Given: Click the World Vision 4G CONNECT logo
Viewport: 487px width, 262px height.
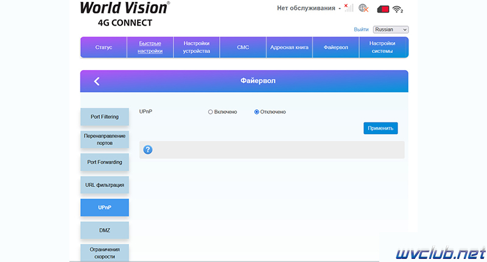Looking at the screenshot, I should tap(125, 14).
